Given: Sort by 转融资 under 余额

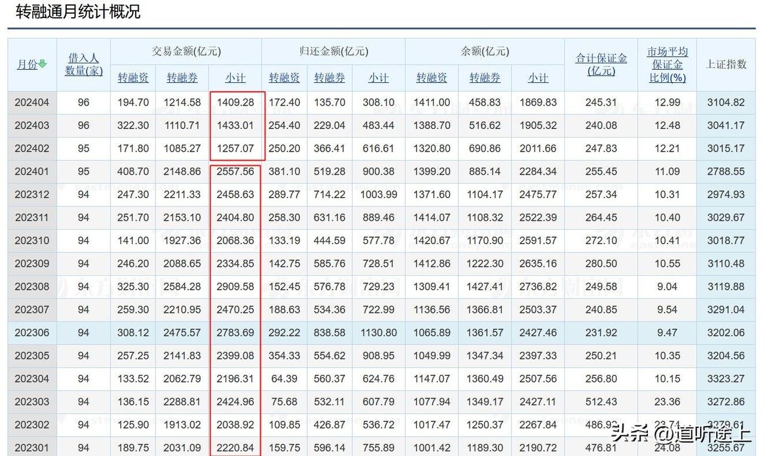Looking at the screenshot, I should pyautogui.click(x=432, y=78).
